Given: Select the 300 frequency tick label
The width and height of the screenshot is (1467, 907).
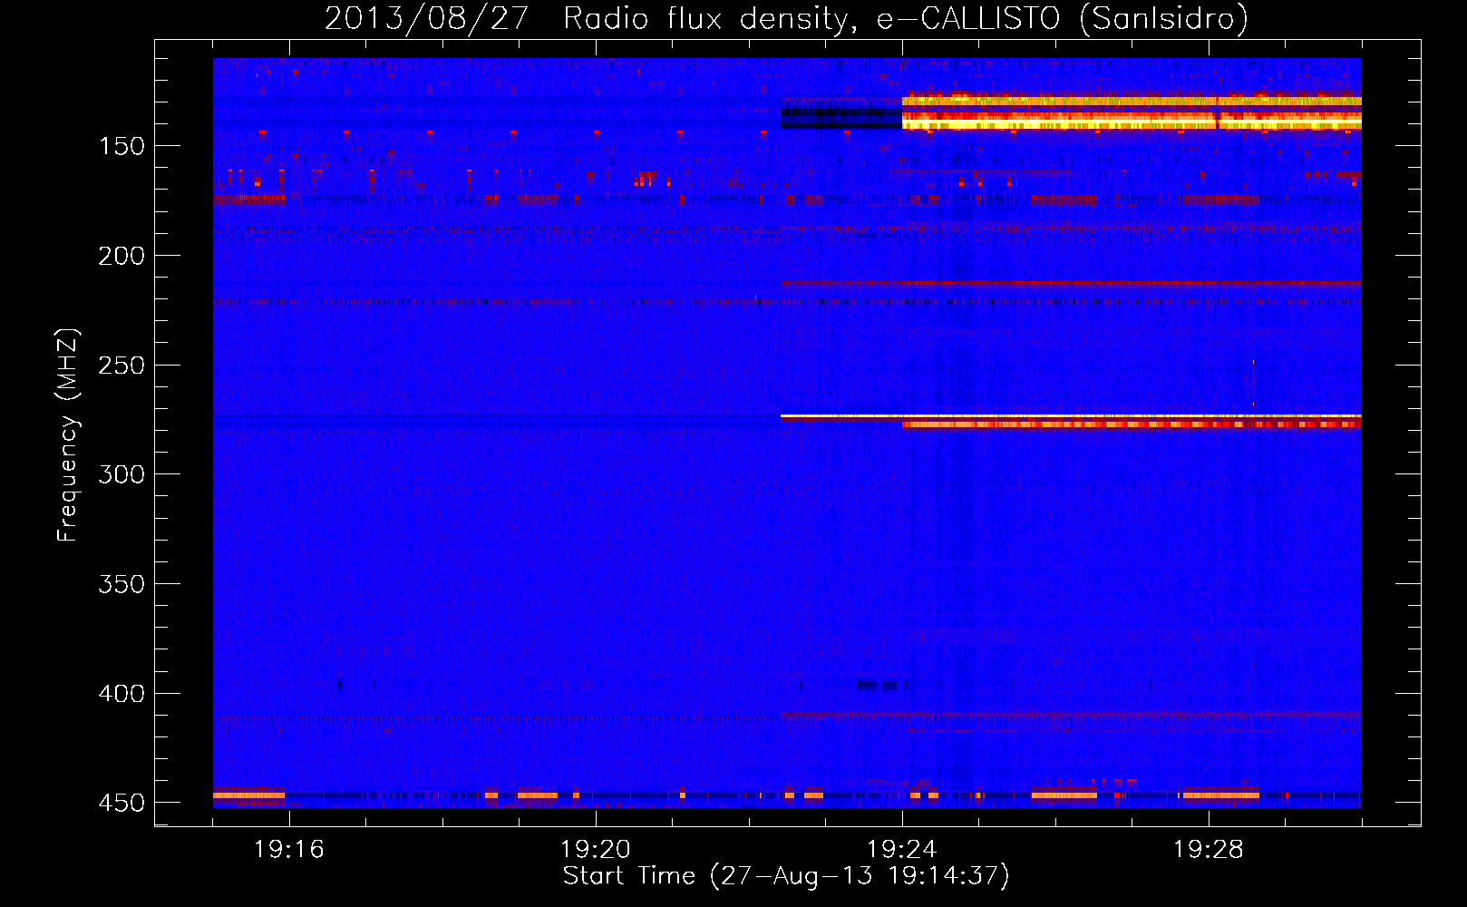Looking at the screenshot, I should point(121,474).
